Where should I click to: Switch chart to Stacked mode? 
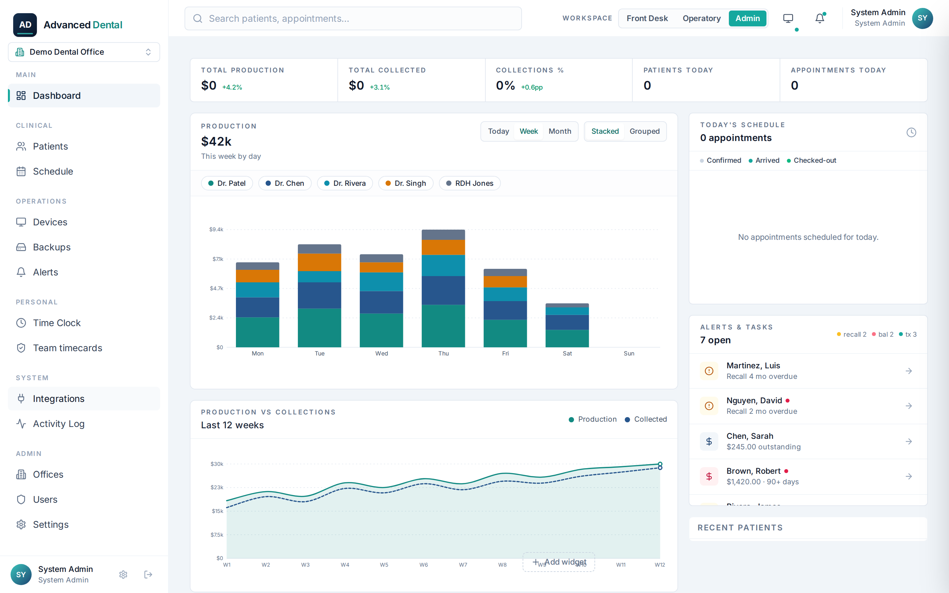tap(605, 131)
